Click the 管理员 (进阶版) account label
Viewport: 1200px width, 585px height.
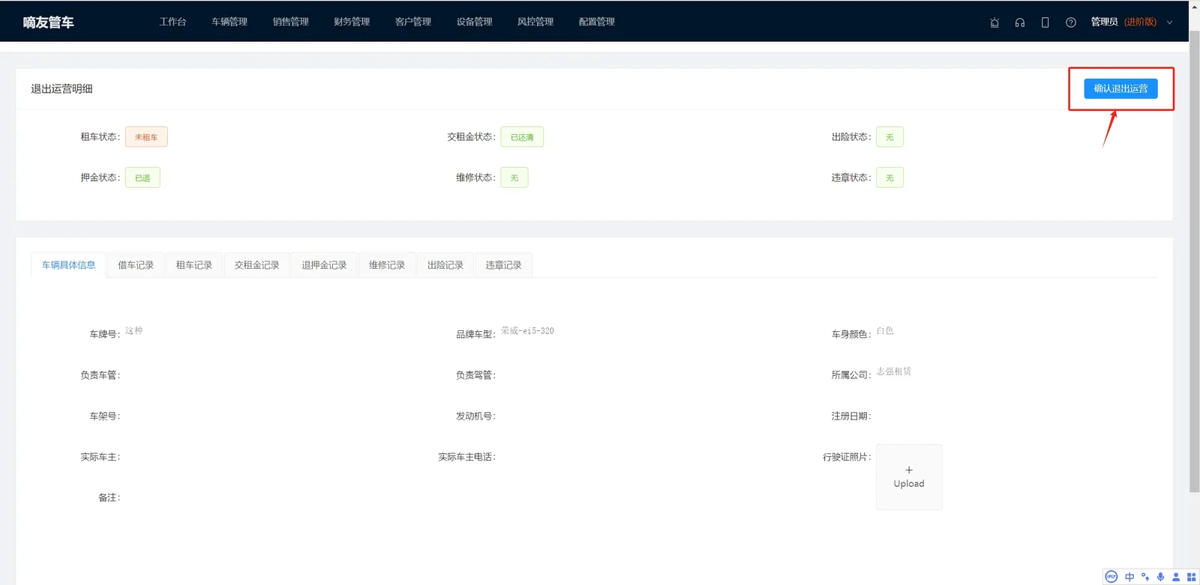pyautogui.click(x=1123, y=22)
